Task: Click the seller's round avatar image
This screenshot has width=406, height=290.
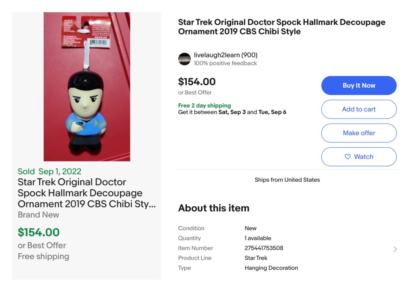Action: [184, 59]
